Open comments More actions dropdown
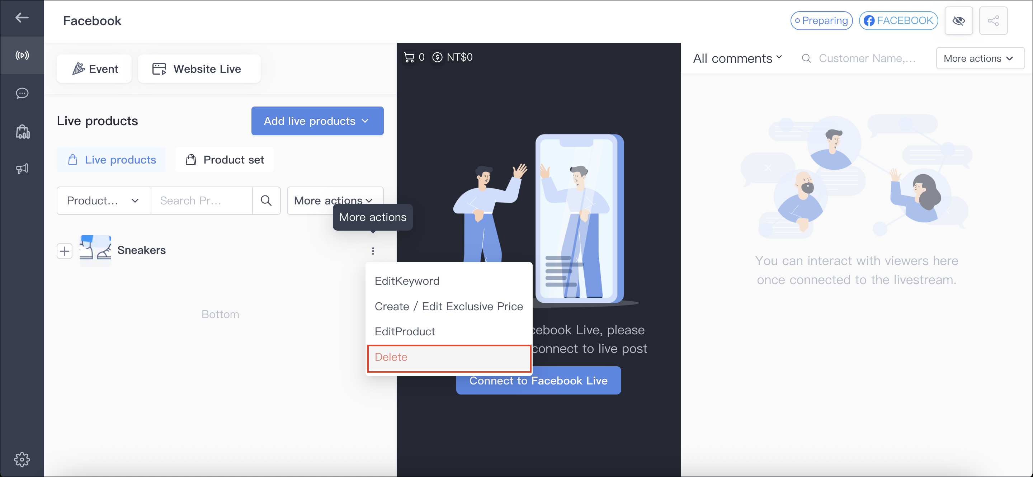The image size is (1033, 477). 980,58
